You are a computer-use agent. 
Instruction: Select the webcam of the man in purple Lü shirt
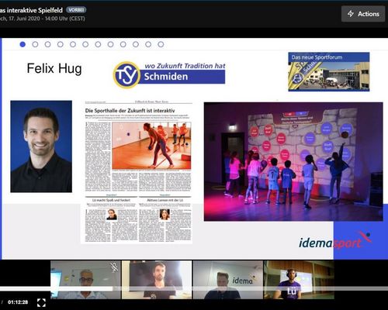click(299, 280)
